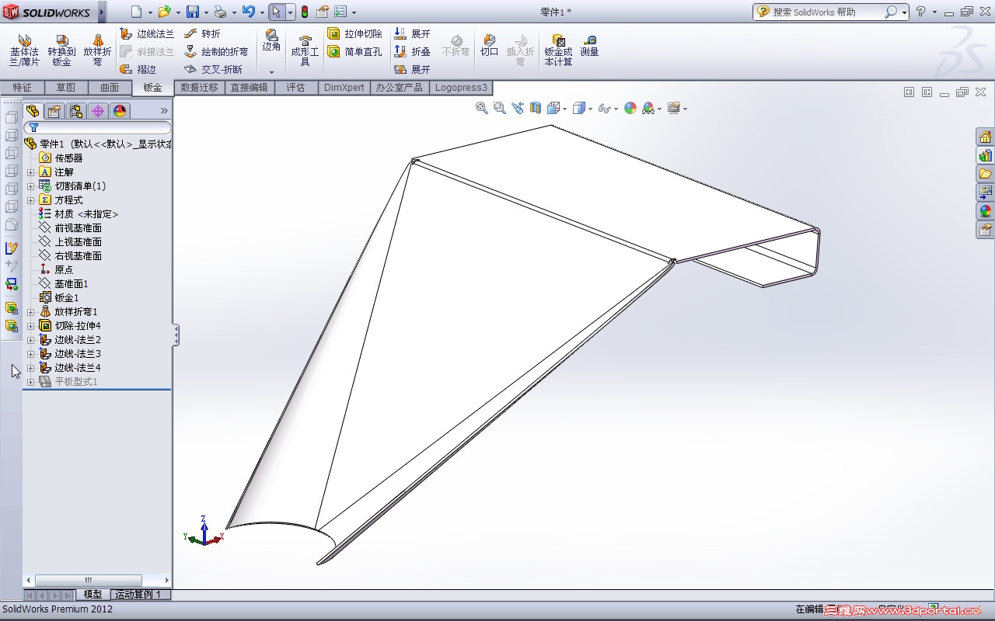Image resolution: width=995 pixels, height=621 pixels.
Task: Undo the last action
Action: click(x=248, y=12)
